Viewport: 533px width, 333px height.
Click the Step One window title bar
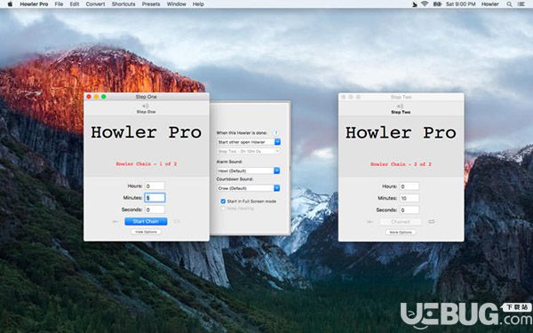pos(147,97)
